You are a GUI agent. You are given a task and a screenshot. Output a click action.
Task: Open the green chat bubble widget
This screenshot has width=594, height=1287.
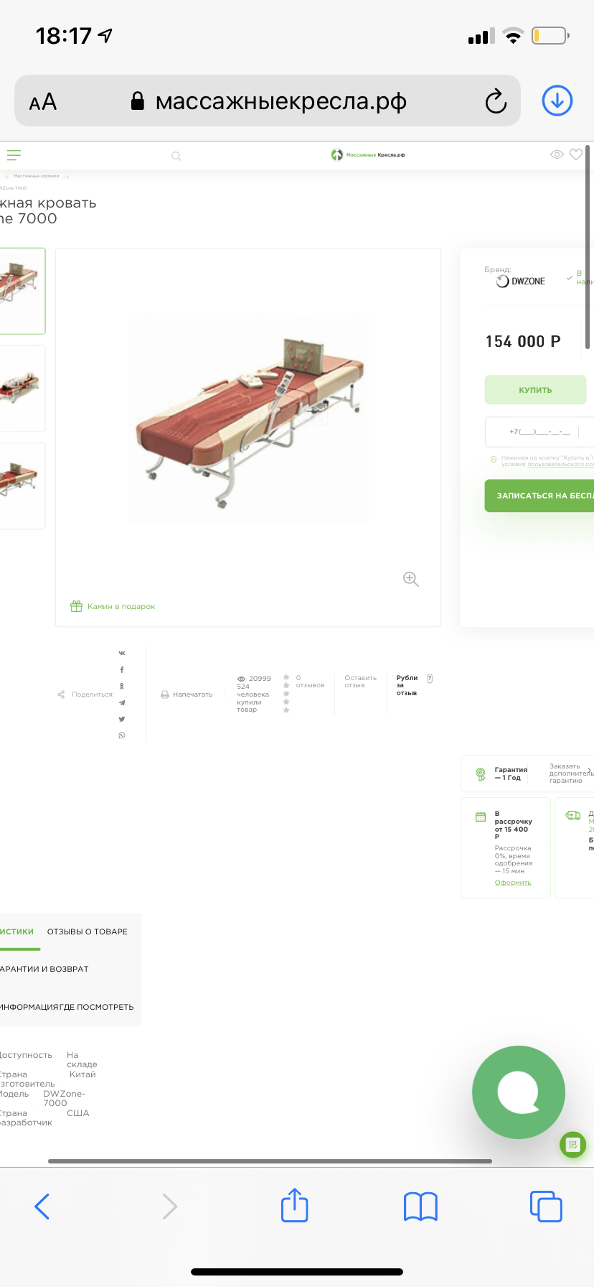coord(519,1092)
